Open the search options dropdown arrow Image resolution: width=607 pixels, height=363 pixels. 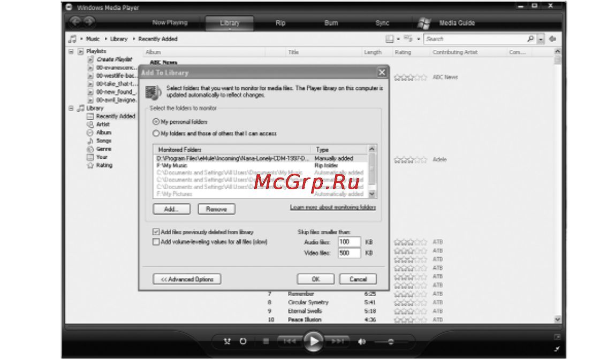click(x=541, y=39)
